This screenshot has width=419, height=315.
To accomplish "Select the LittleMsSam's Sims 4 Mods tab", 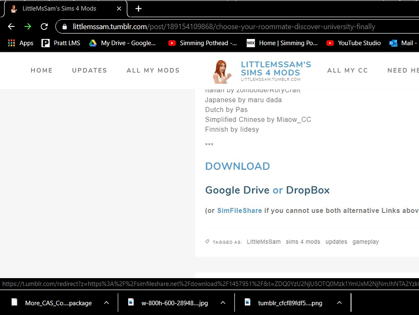I will coord(65,8).
